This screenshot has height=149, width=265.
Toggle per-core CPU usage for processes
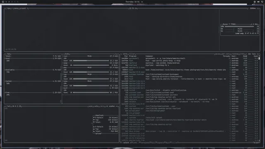(x=226, y=54)
